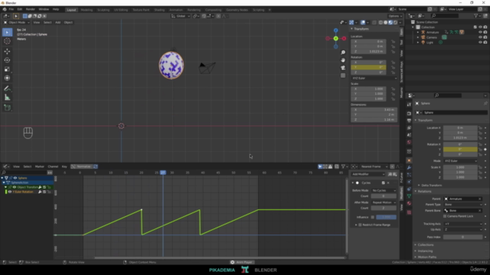Click the Blender logo menu icon

5,9
